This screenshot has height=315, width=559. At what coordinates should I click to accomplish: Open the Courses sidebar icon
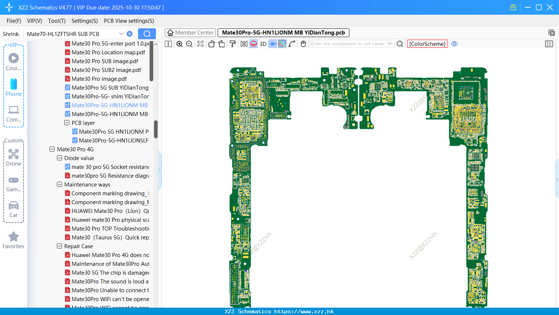(x=14, y=62)
